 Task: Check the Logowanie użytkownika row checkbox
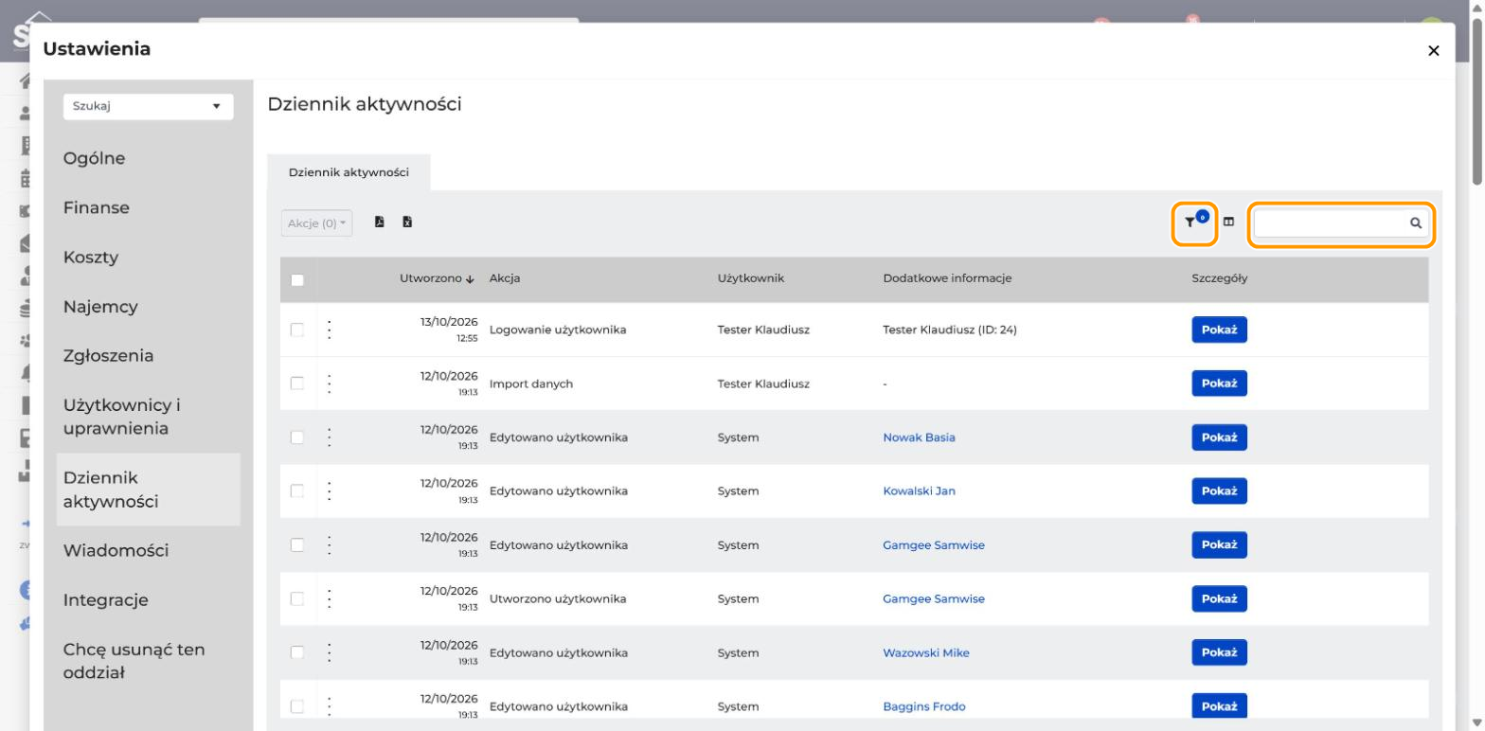297,330
